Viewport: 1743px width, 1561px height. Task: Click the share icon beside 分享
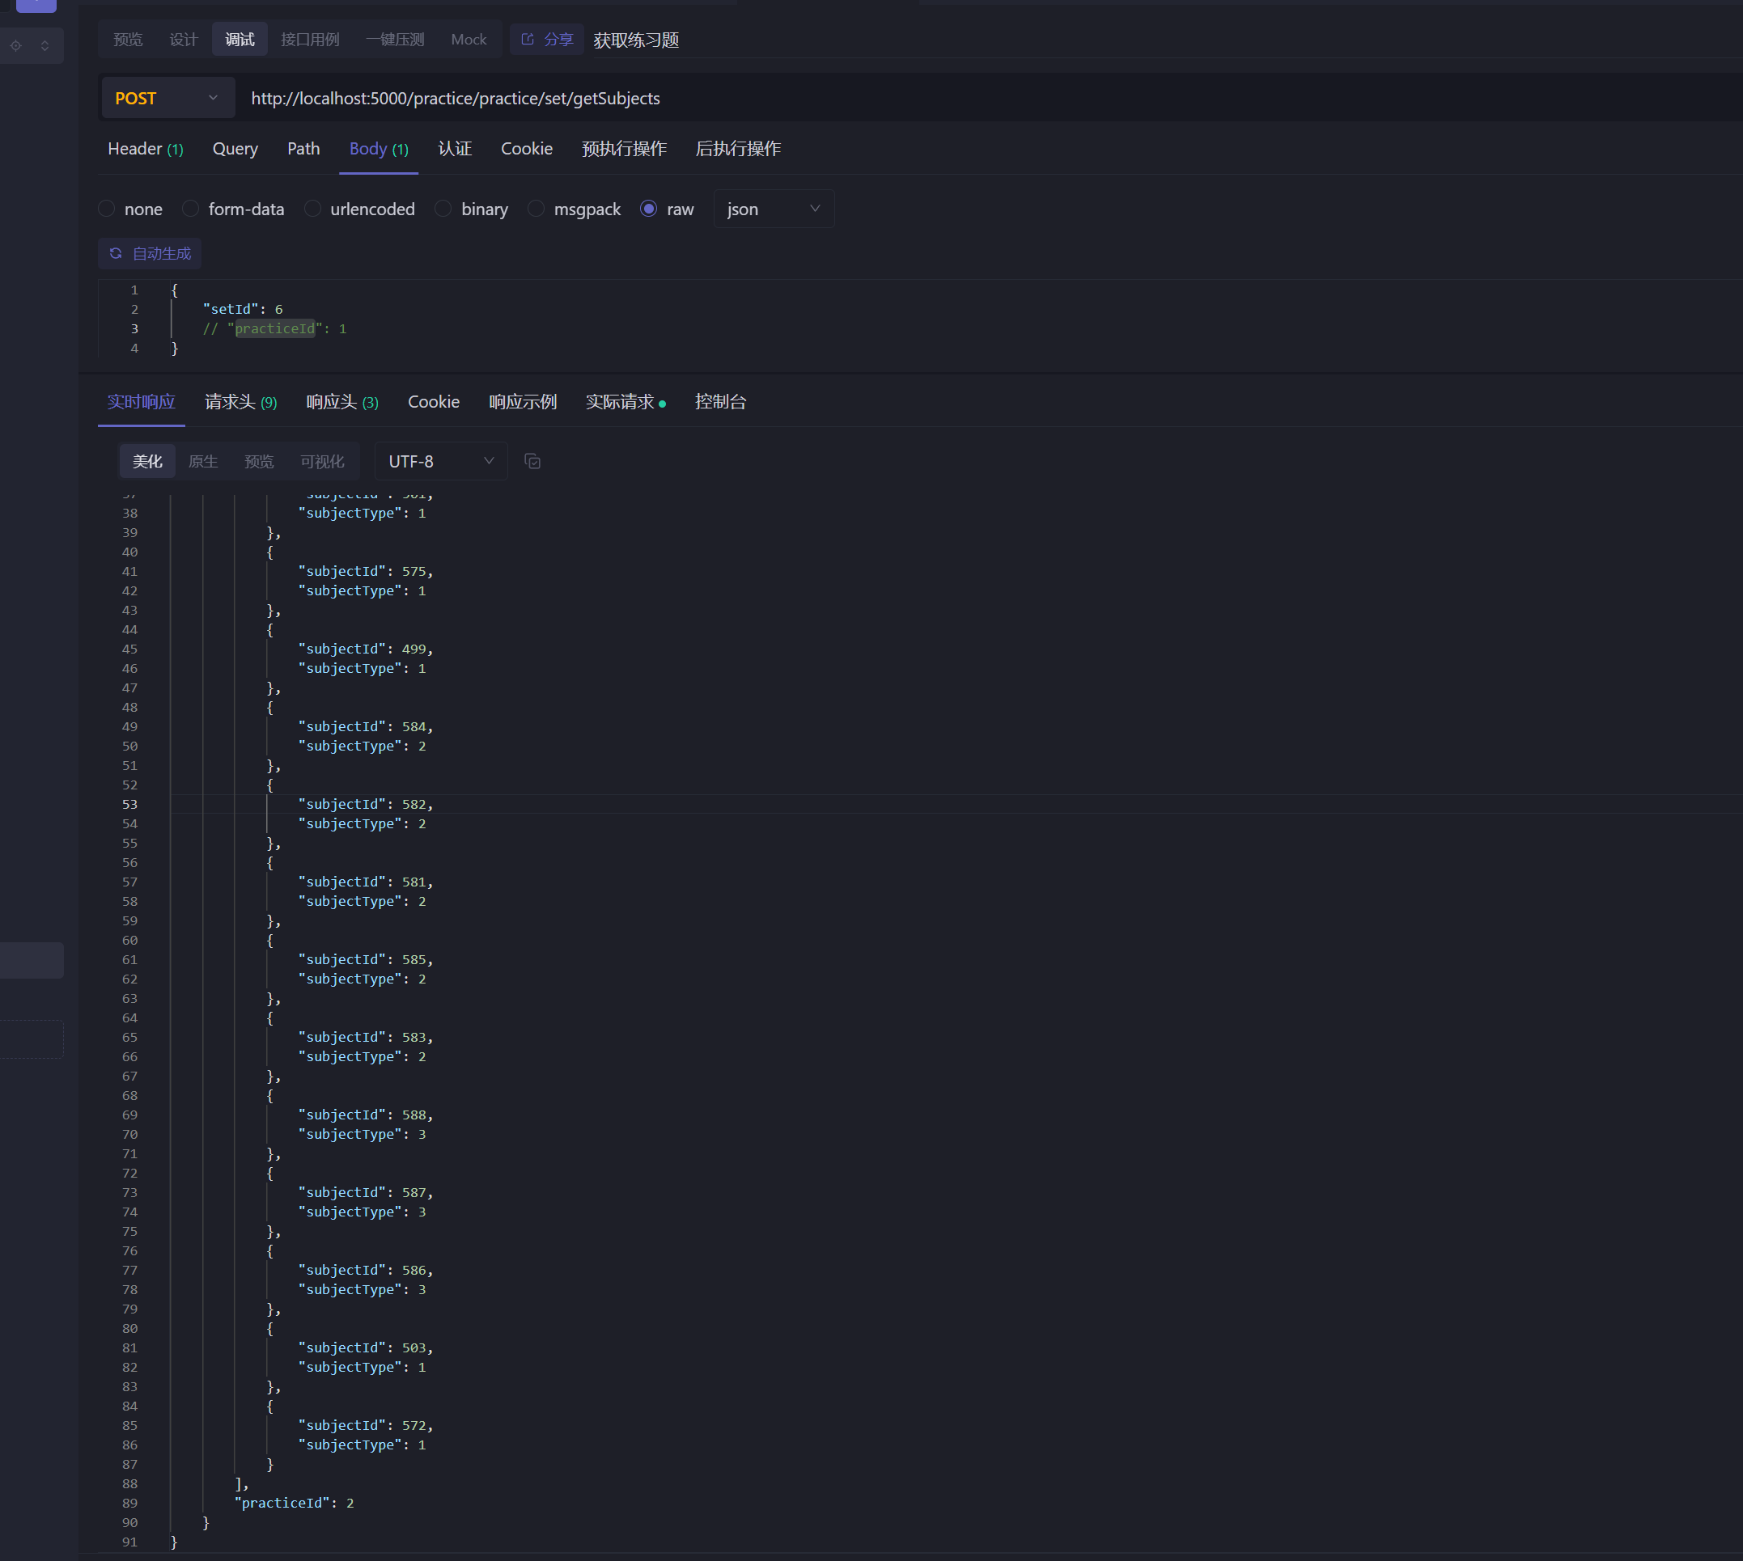click(528, 40)
